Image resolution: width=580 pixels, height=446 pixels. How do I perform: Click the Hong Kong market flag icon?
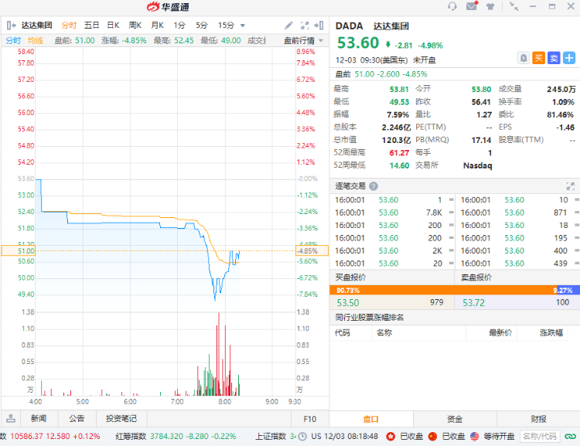point(391,437)
